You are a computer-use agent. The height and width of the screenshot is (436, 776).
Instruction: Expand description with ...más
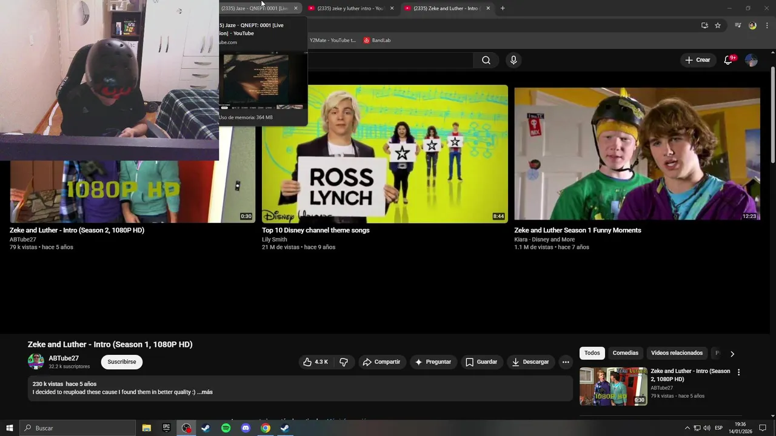click(205, 392)
